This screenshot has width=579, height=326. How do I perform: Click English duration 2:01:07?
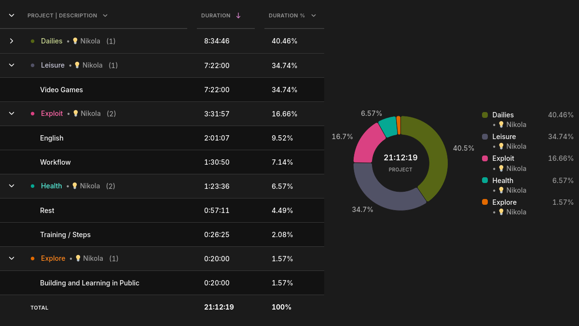(x=217, y=138)
